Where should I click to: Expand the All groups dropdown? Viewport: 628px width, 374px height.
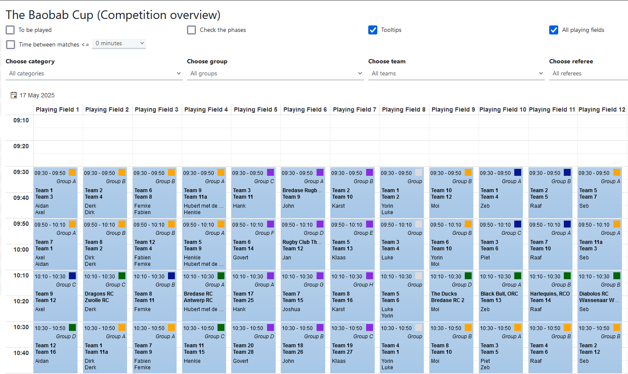click(x=275, y=74)
